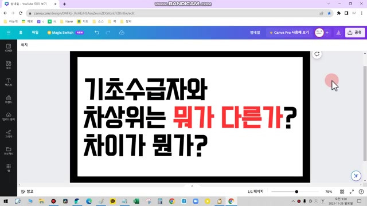Viewport: 367px width, 206px height.
Task: Open the Text (텍스트) panel
Action: tap(9, 82)
